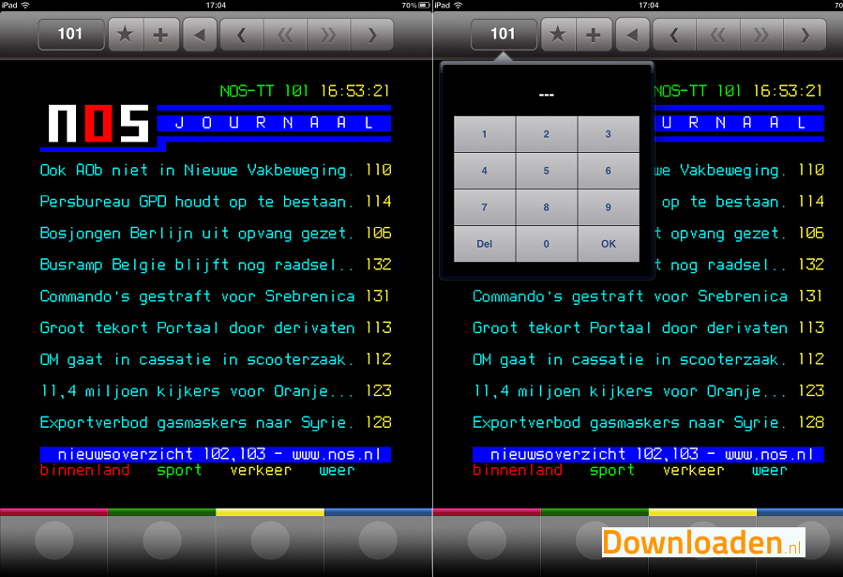Tap the plus add icon in left screen
This screenshot has height=577, width=843.
point(160,35)
